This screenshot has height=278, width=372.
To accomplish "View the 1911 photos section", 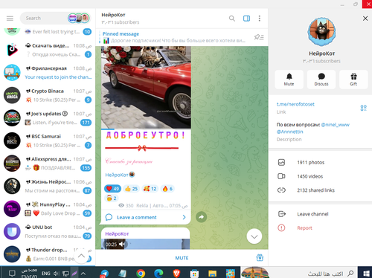I will [320, 163].
